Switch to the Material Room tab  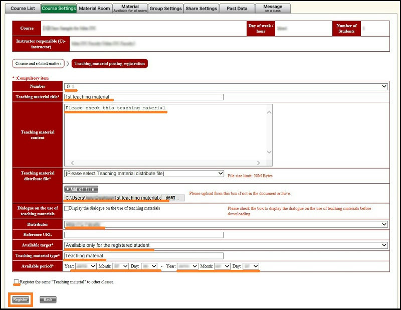tap(95, 9)
